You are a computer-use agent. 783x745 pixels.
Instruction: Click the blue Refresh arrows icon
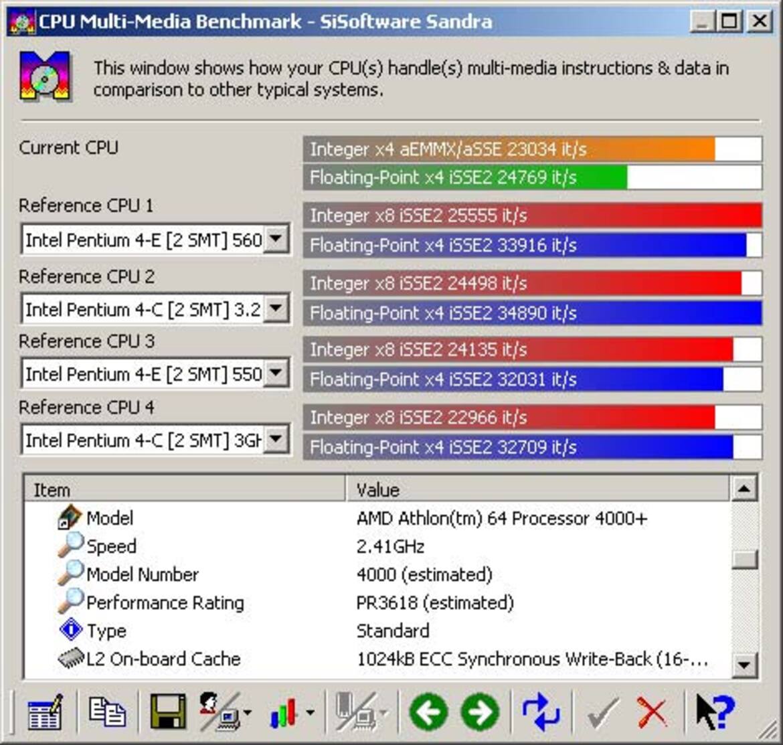tap(541, 712)
